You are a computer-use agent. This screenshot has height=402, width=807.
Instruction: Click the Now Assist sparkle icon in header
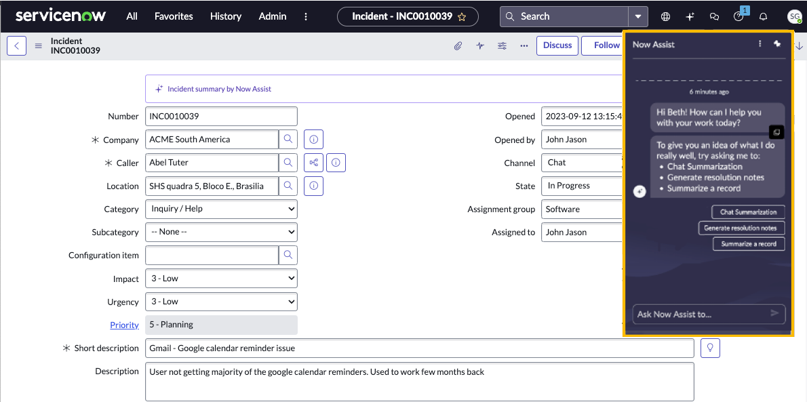coord(690,16)
